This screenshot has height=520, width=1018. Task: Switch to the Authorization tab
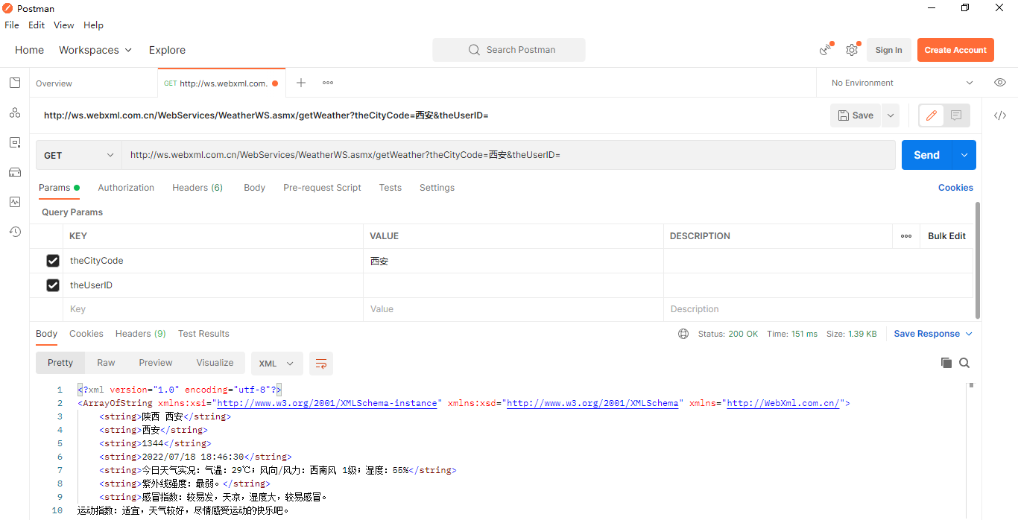[x=126, y=188]
